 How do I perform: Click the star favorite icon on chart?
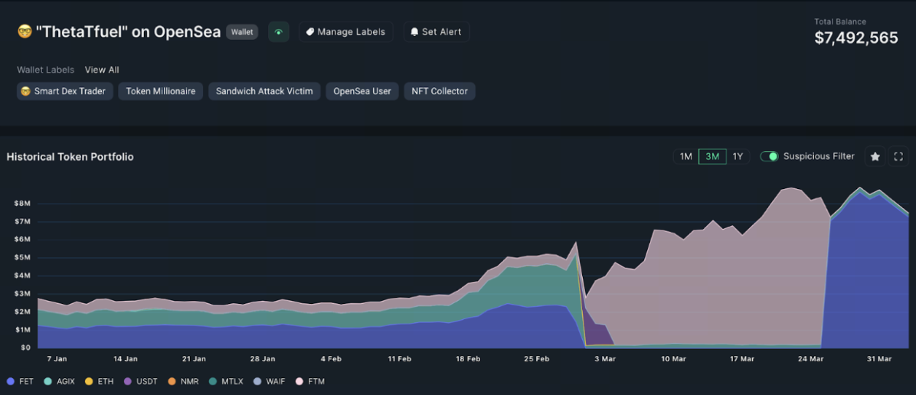coord(875,156)
